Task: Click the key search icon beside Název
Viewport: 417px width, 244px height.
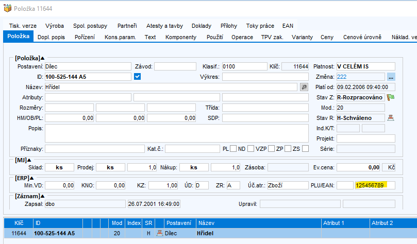Action: [x=304, y=87]
